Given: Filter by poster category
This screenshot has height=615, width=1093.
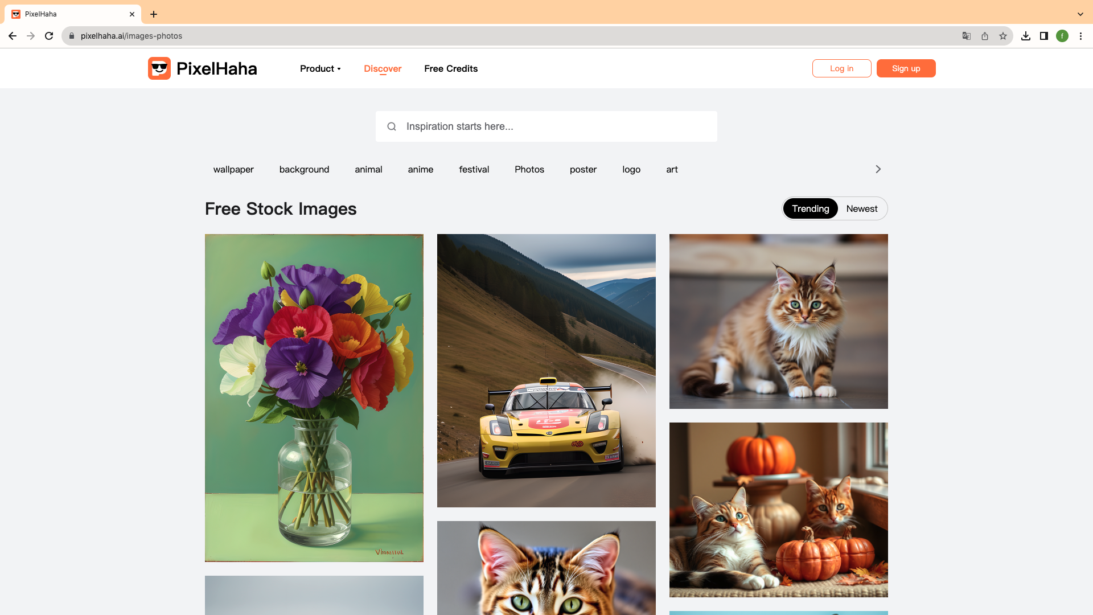Looking at the screenshot, I should (x=584, y=169).
